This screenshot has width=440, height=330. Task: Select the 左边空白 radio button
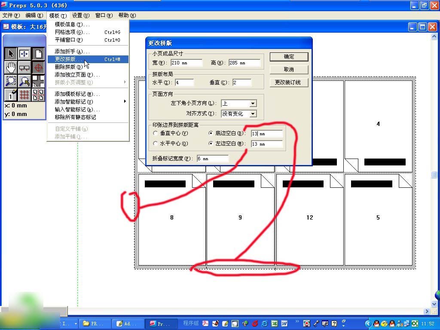coord(211,144)
